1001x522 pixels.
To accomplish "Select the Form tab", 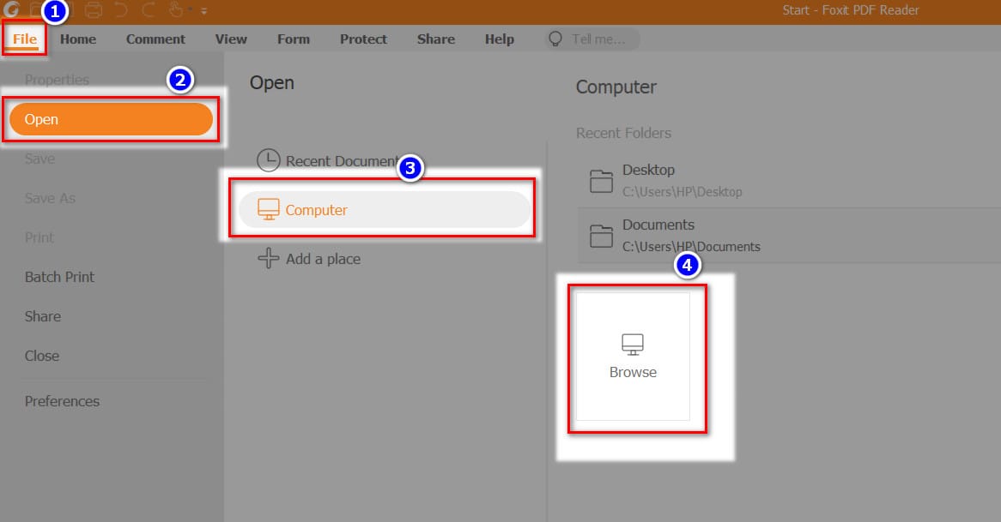I will 294,39.
